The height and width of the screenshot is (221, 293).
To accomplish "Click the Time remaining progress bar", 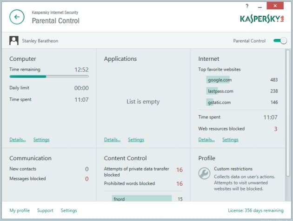I will (x=49, y=77).
